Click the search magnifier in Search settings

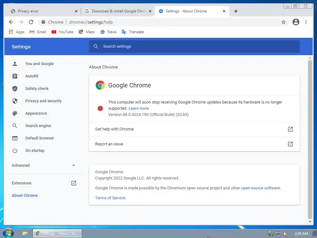pyautogui.click(x=96, y=46)
